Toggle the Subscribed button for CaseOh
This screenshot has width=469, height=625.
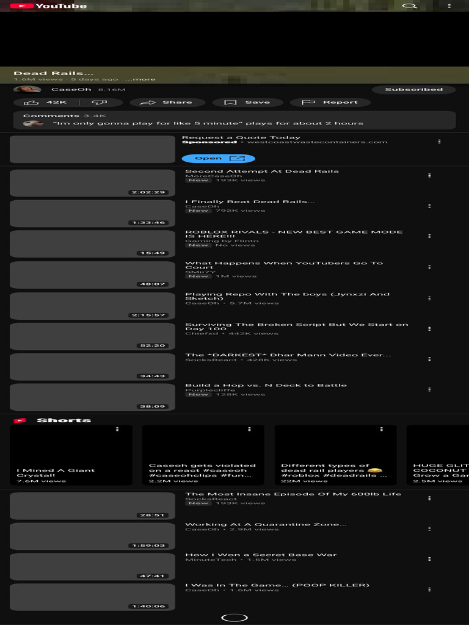pos(413,89)
